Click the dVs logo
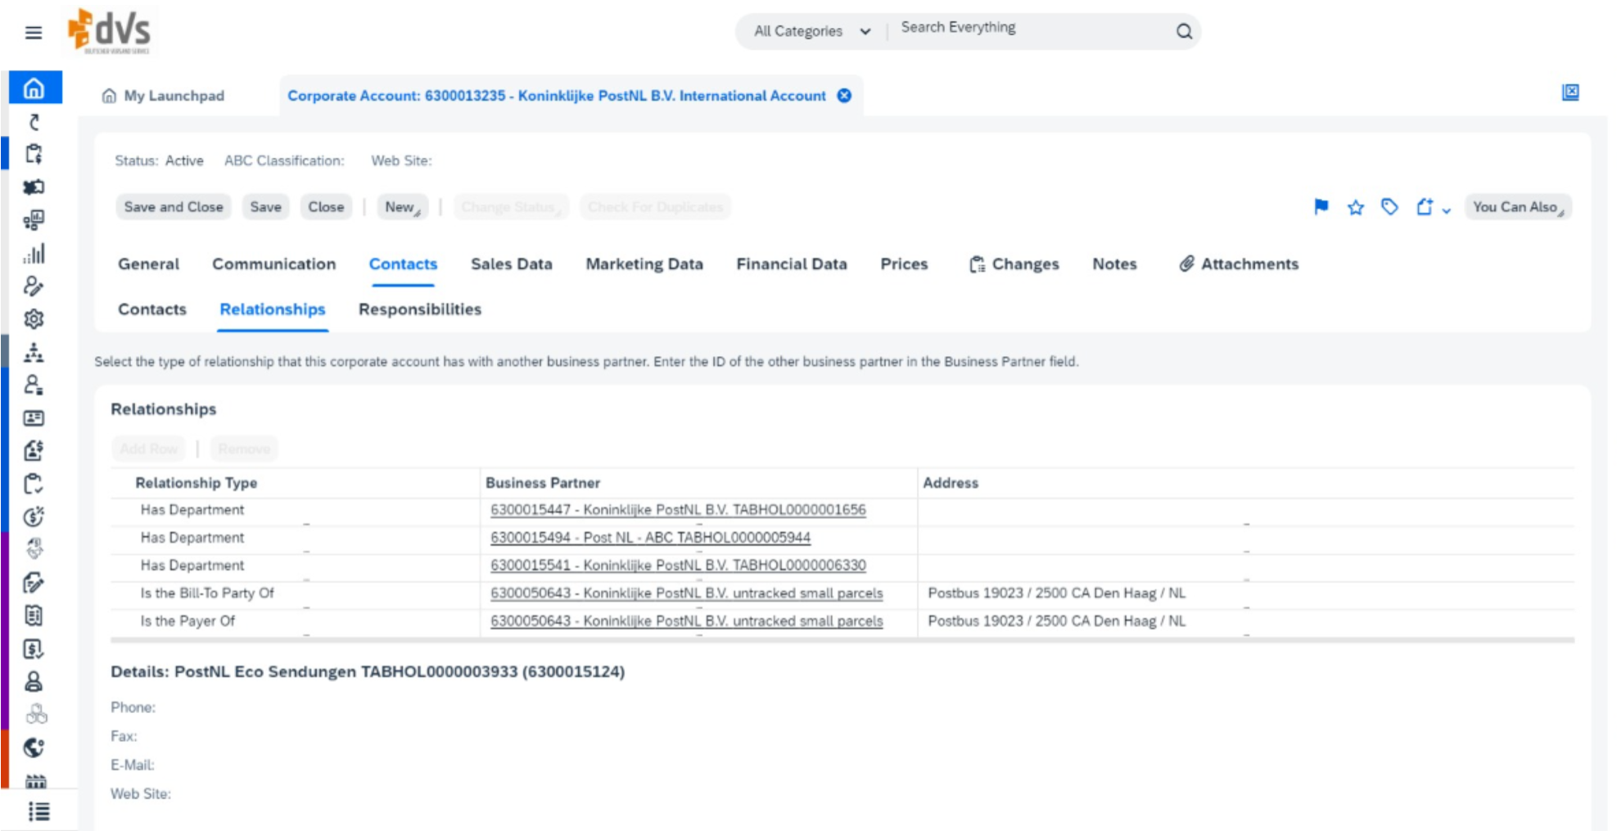 point(111,32)
